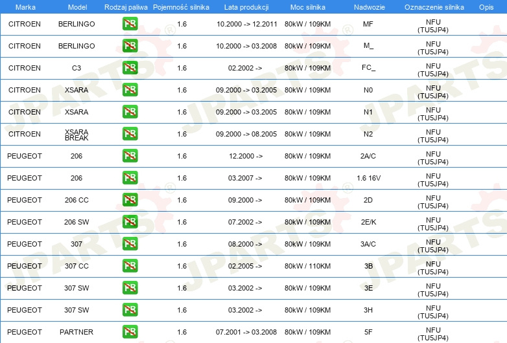This screenshot has height=343, width=507.
Task: Click the FC_ body code cell
Action: pyautogui.click(x=368, y=68)
